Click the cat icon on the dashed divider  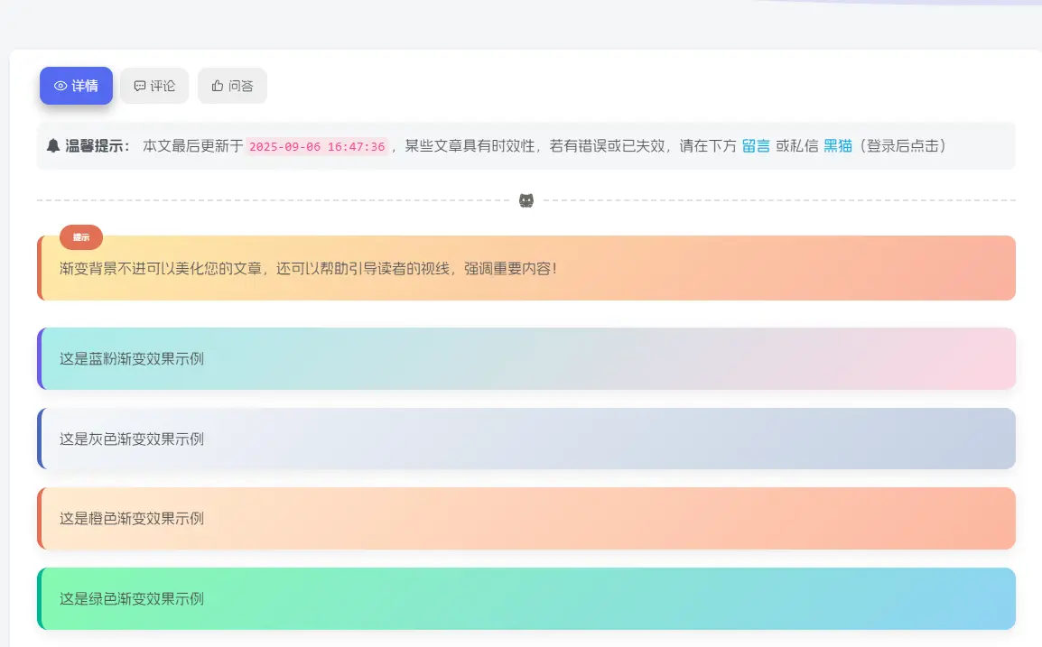point(526,200)
